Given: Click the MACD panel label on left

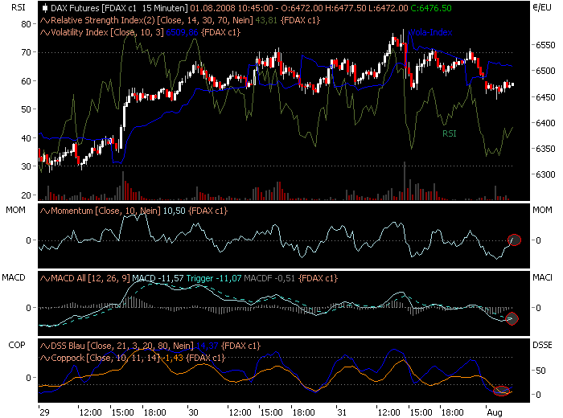Looking at the screenshot, I should 14,277.
